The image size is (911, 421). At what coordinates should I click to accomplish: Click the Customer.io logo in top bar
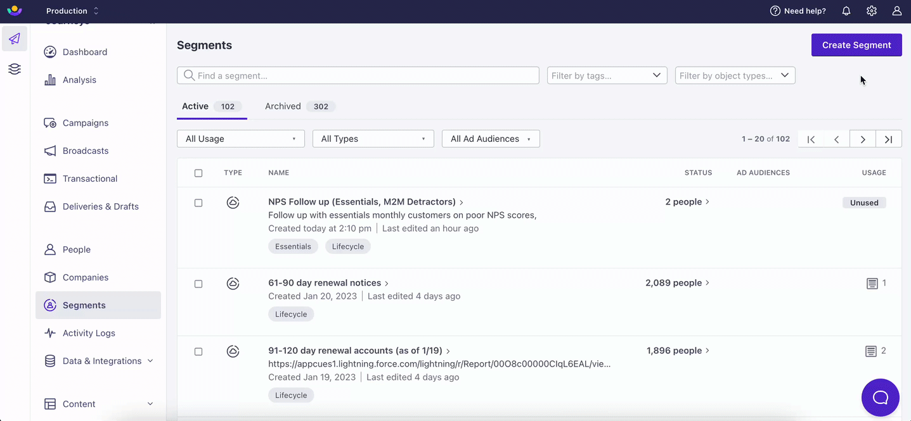15,11
